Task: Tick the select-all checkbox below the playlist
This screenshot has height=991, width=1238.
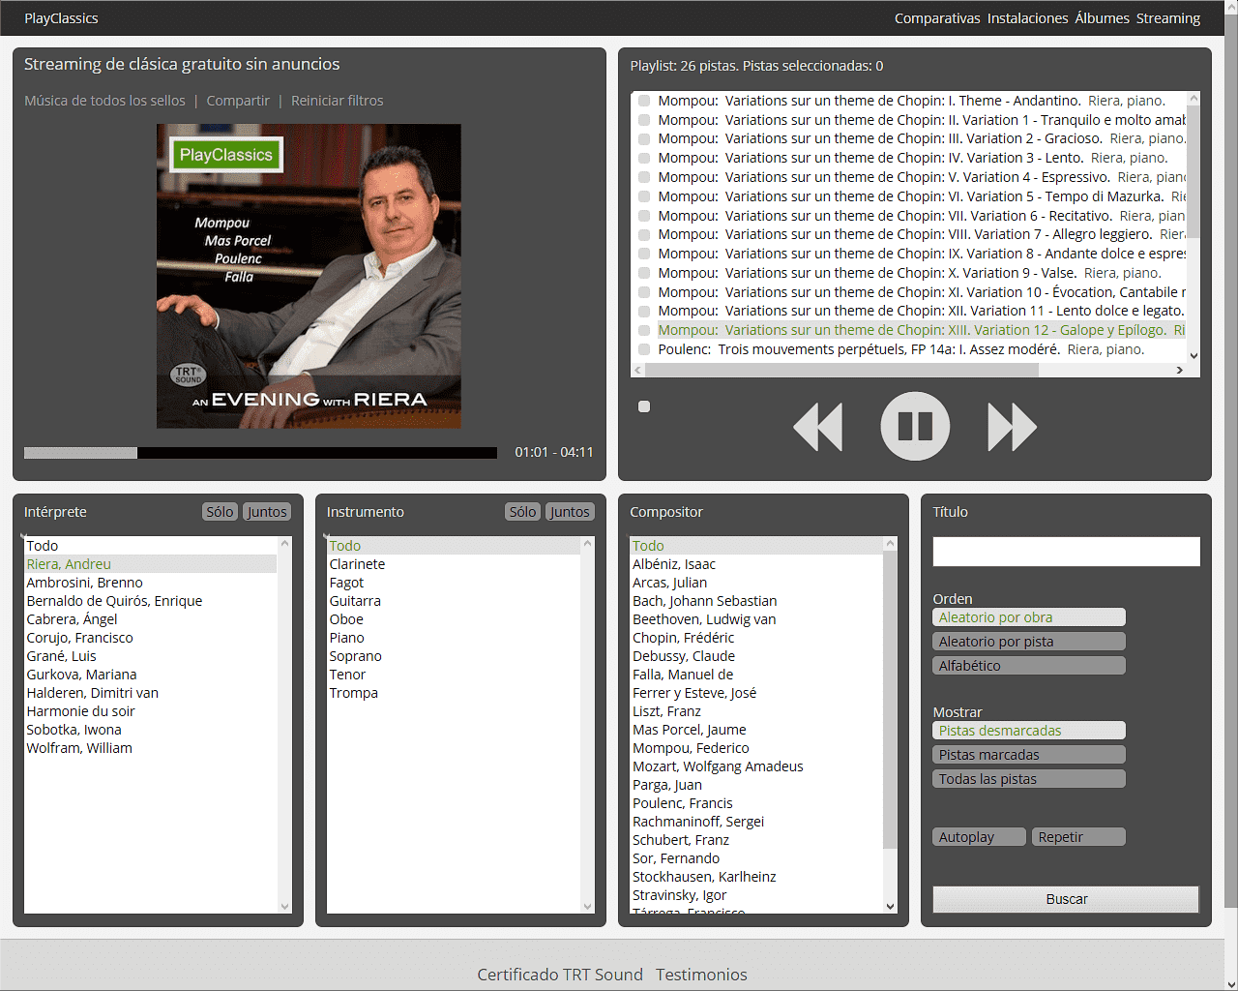Action: coord(644,406)
